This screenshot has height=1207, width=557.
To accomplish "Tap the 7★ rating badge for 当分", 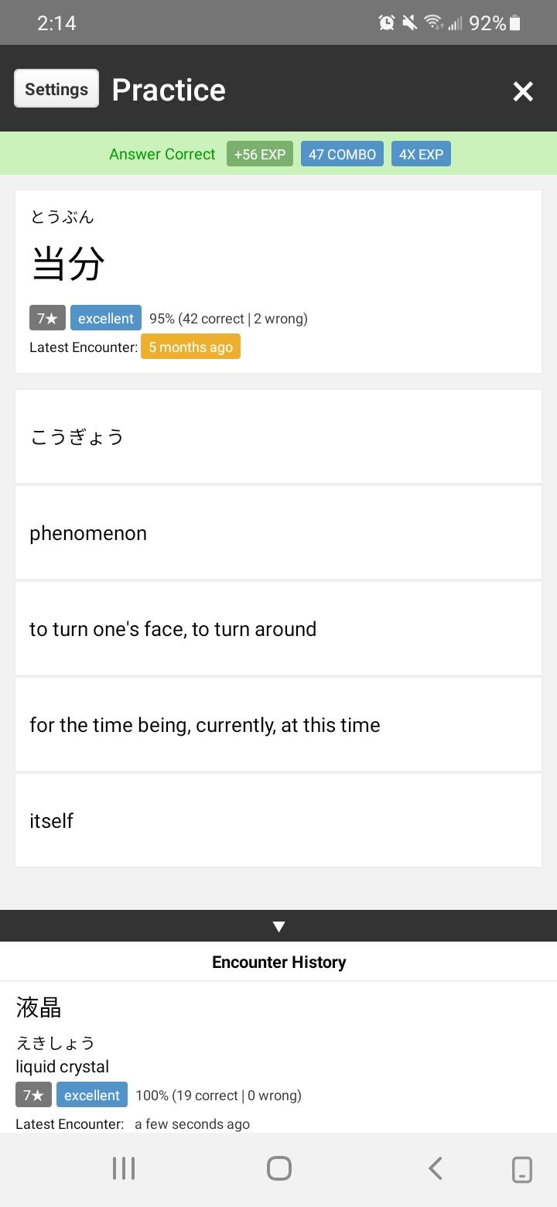I will (47, 318).
